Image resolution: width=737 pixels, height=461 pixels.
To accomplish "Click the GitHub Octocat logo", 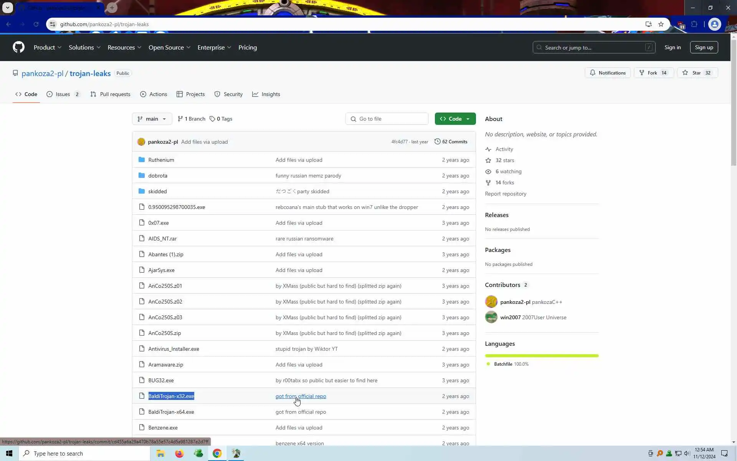I will tap(18, 47).
